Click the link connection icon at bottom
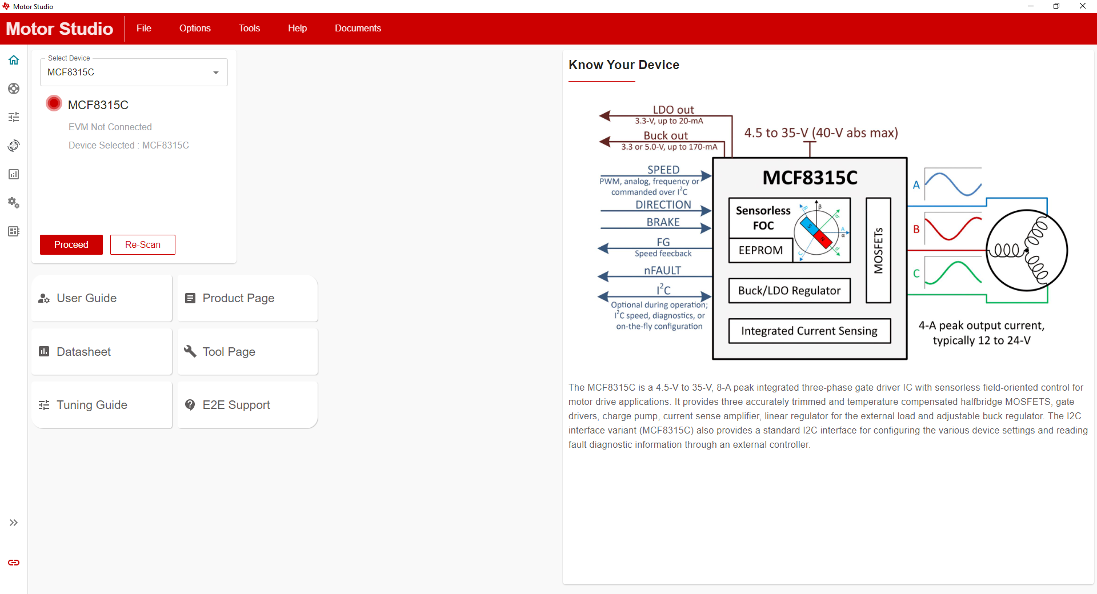The width and height of the screenshot is (1097, 594). [14, 563]
